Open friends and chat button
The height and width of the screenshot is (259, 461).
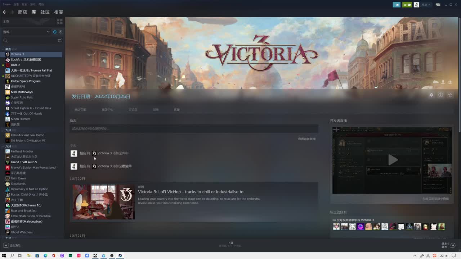point(449,245)
